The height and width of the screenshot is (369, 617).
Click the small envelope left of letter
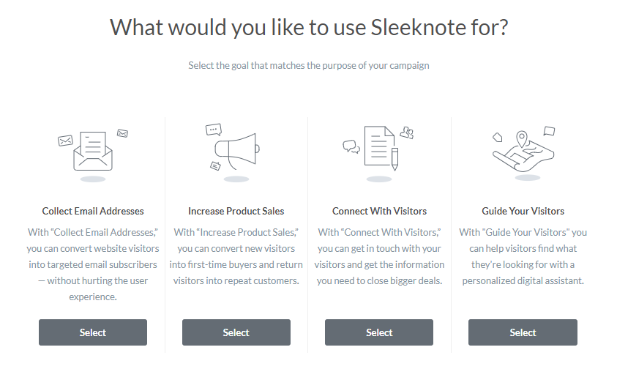pyautogui.click(x=65, y=140)
